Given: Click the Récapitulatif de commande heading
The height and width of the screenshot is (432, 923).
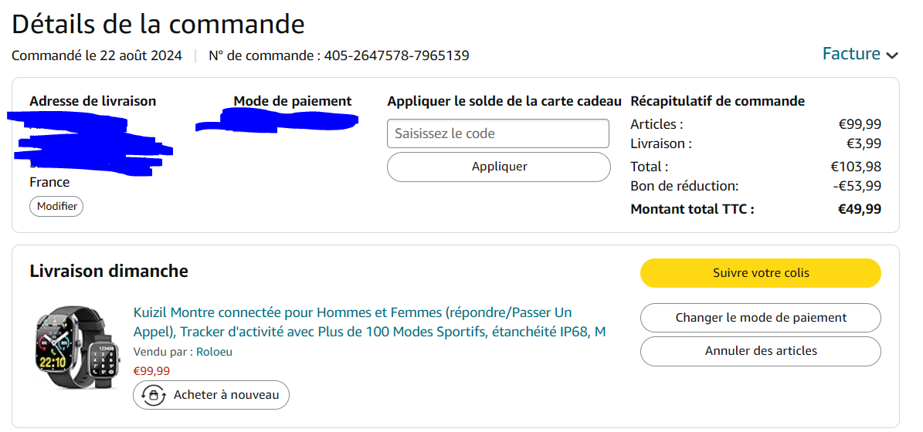Looking at the screenshot, I should pyautogui.click(x=718, y=101).
